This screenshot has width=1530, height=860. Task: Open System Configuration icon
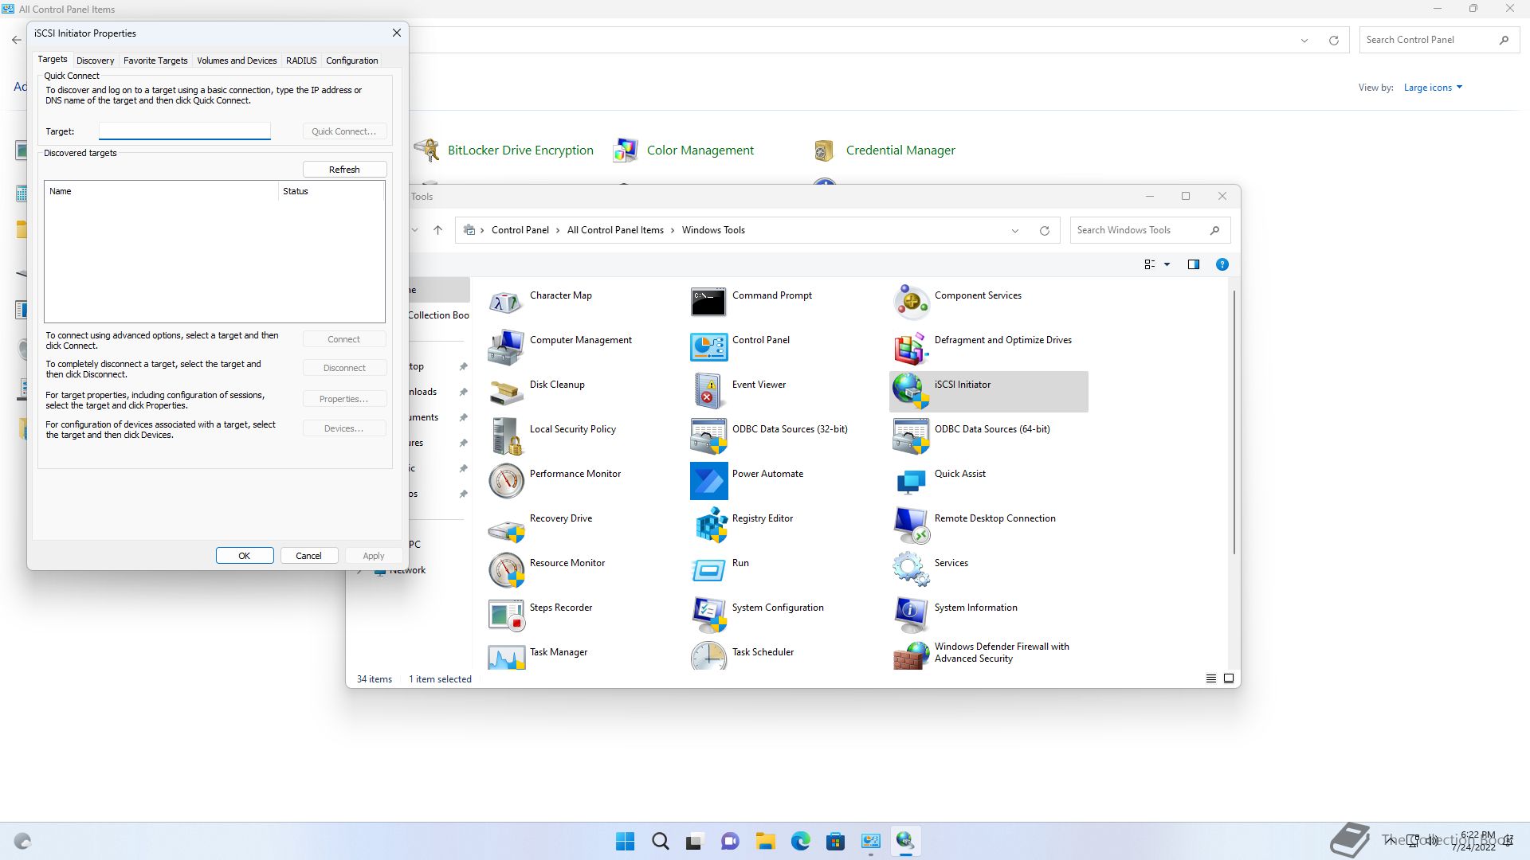pos(708,614)
